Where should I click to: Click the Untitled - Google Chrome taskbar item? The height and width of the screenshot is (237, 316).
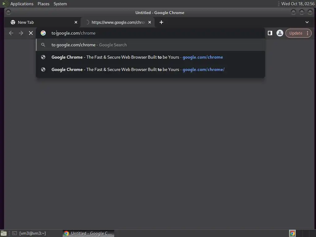pyautogui.click(x=88, y=233)
